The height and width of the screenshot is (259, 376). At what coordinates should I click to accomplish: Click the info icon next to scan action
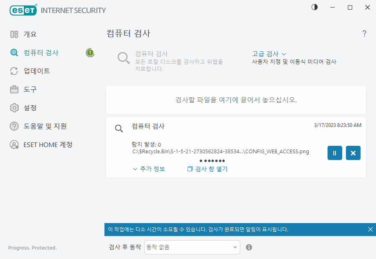point(249,247)
